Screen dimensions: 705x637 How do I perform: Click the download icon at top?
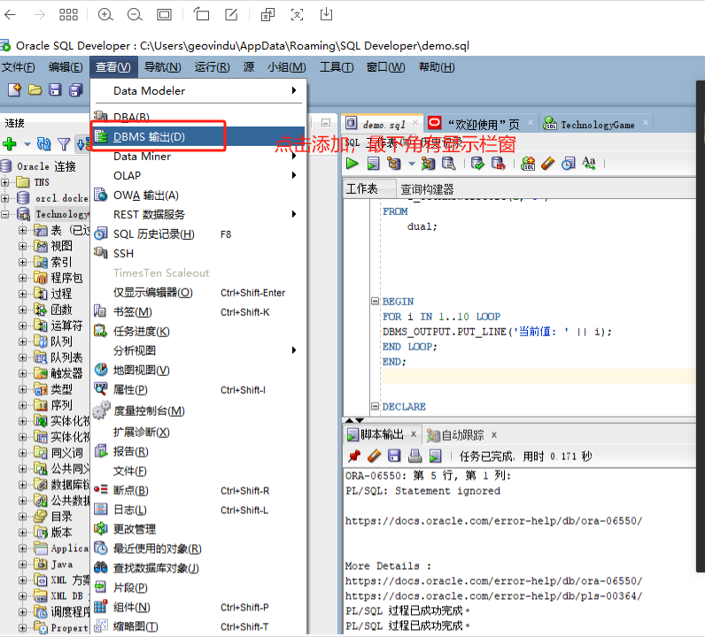point(327,14)
